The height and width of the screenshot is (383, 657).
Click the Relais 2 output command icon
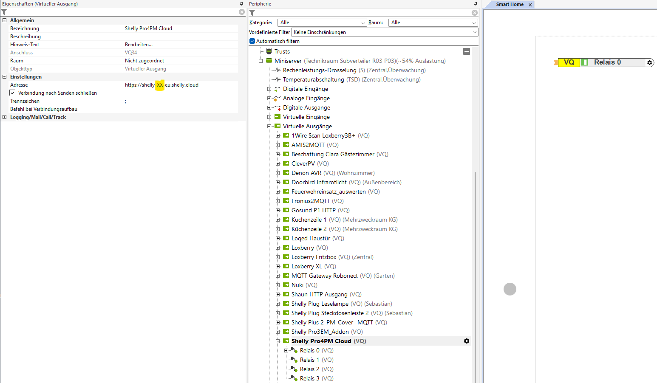click(295, 369)
